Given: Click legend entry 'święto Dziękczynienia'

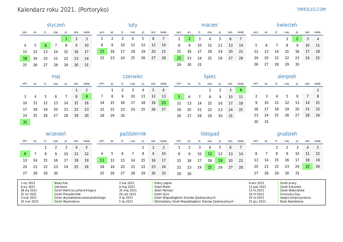Looking at the screenshot, I should (295, 198).
